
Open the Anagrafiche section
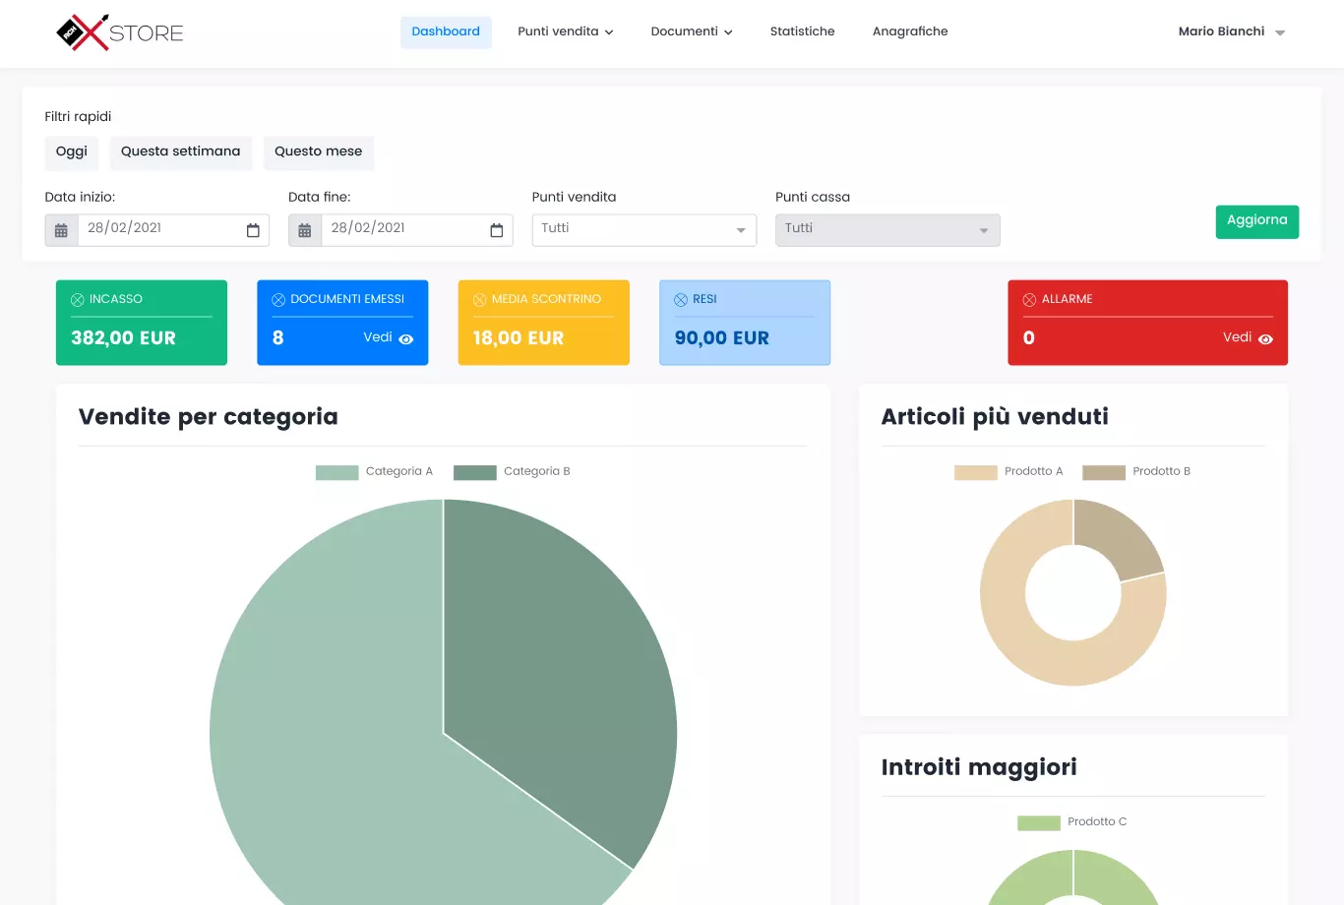pyautogui.click(x=910, y=32)
